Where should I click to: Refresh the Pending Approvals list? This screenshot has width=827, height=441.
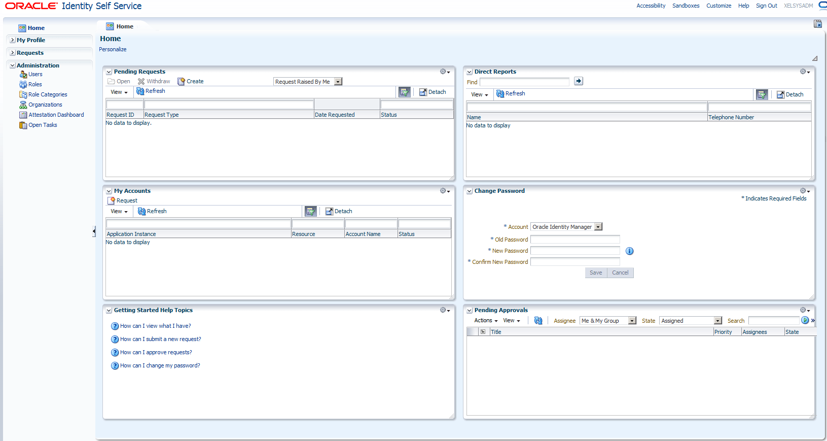click(x=538, y=321)
